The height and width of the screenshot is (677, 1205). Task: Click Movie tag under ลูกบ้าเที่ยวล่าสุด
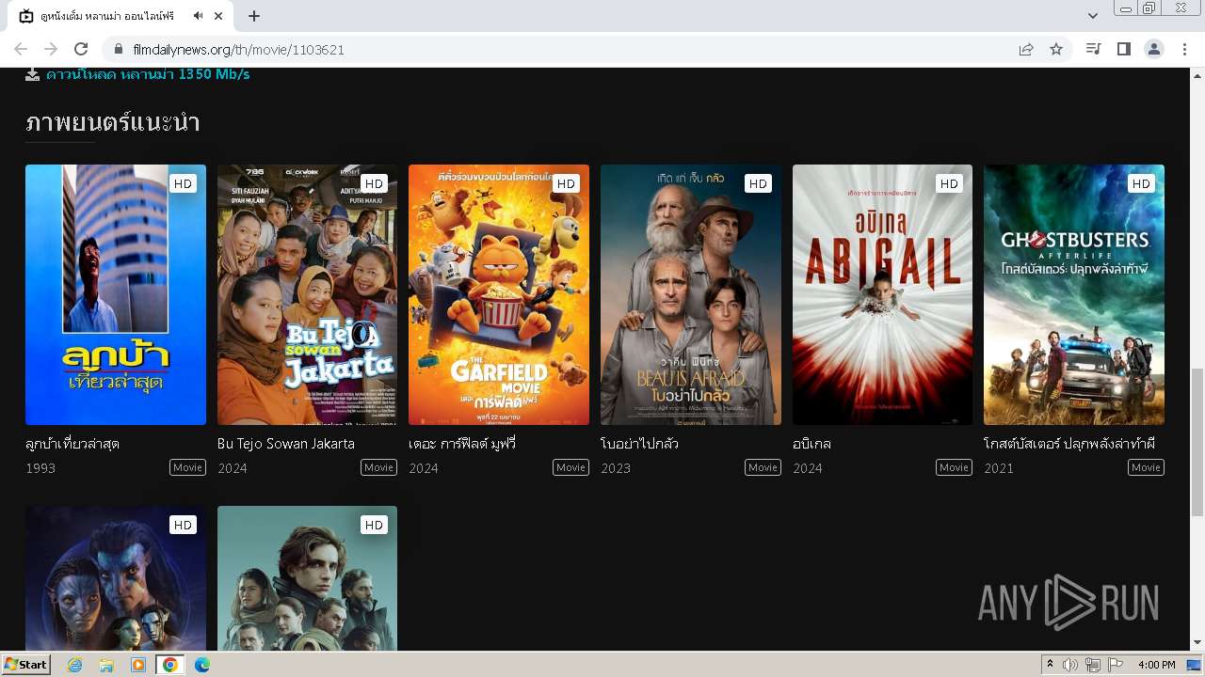pyautogui.click(x=187, y=467)
